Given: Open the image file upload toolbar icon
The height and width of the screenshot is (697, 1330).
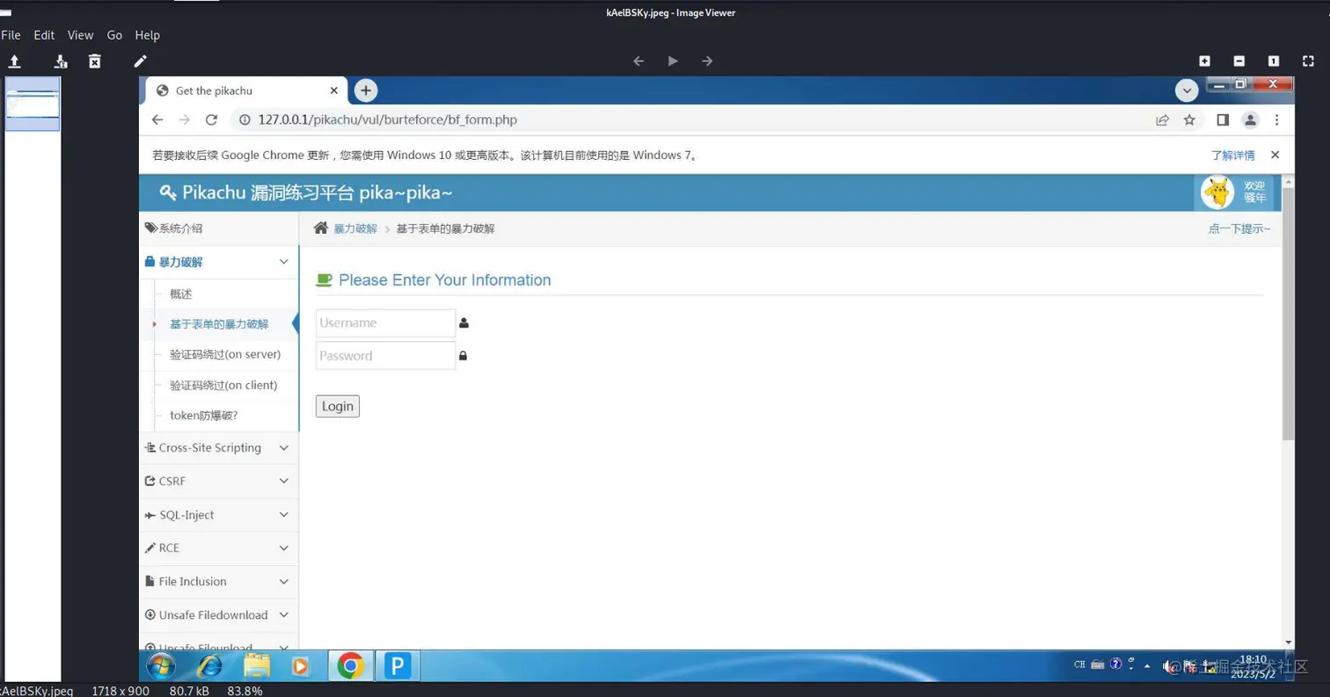Looking at the screenshot, I should point(14,61).
